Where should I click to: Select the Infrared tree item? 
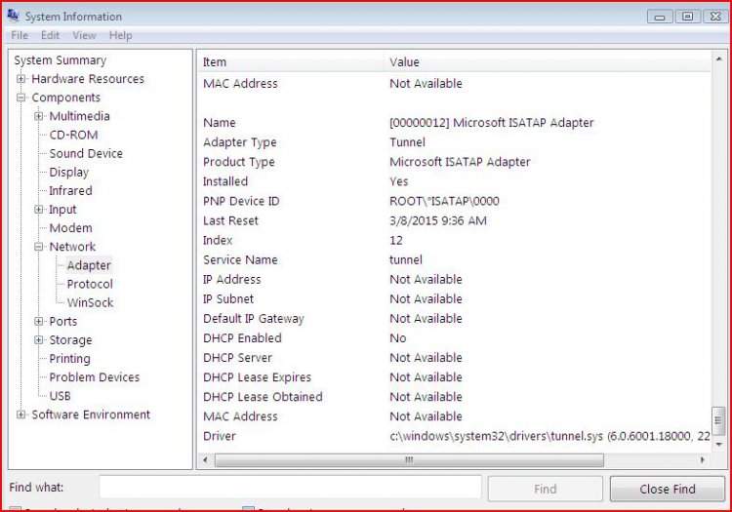pos(70,191)
